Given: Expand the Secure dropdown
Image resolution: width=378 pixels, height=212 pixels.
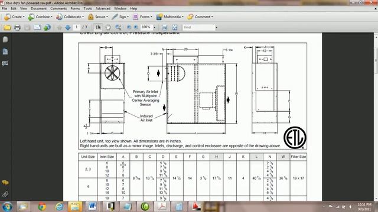Looking at the screenshot, I should pyautogui.click(x=107, y=17).
